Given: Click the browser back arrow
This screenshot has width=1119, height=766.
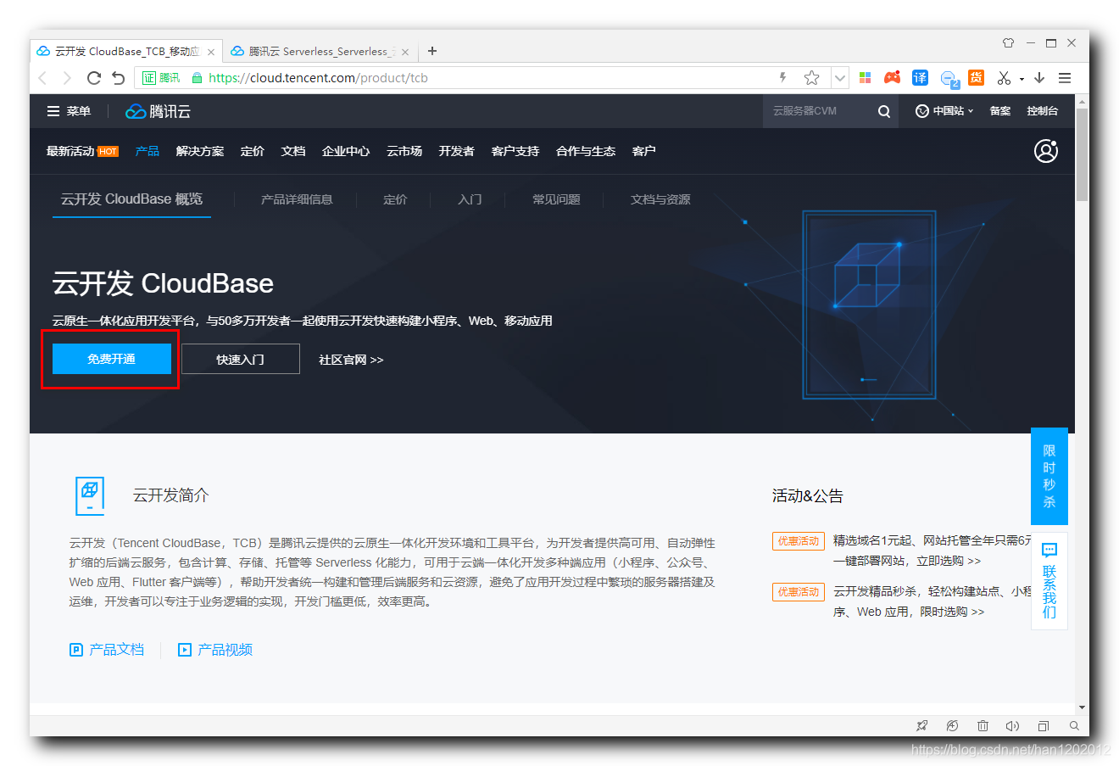Looking at the screenshot, I should (42, 78).
